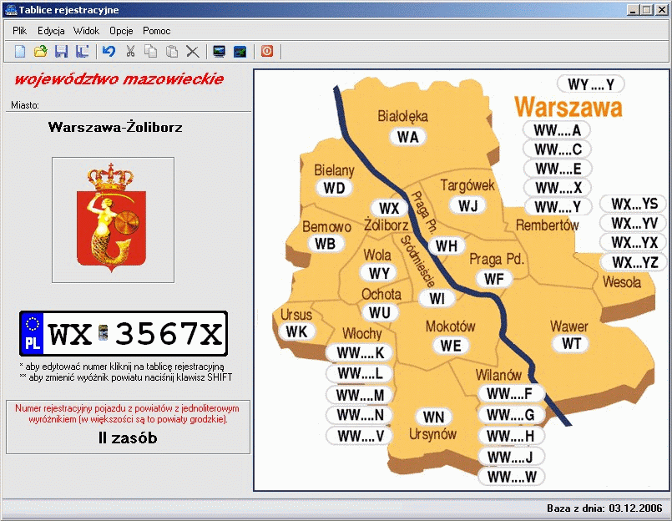Screen dimensions: 672x521
Task: Click the WX 3567X license plate
Action: coord(124,335)
